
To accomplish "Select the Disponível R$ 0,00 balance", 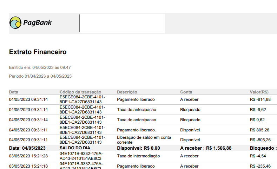I will (138, 148).
